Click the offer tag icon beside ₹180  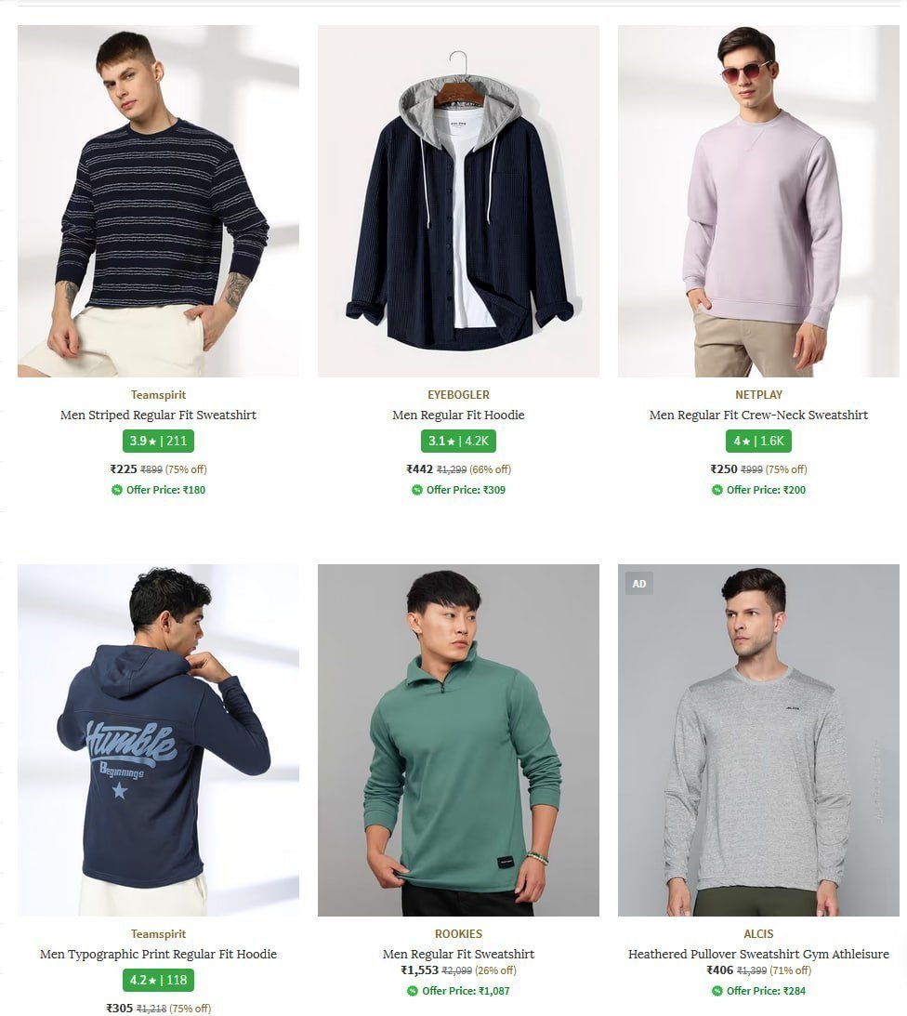coord(116,490)
